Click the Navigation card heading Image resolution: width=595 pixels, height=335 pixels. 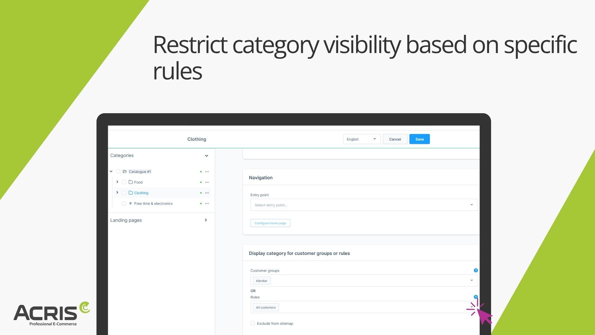click(x=261, y=178)
